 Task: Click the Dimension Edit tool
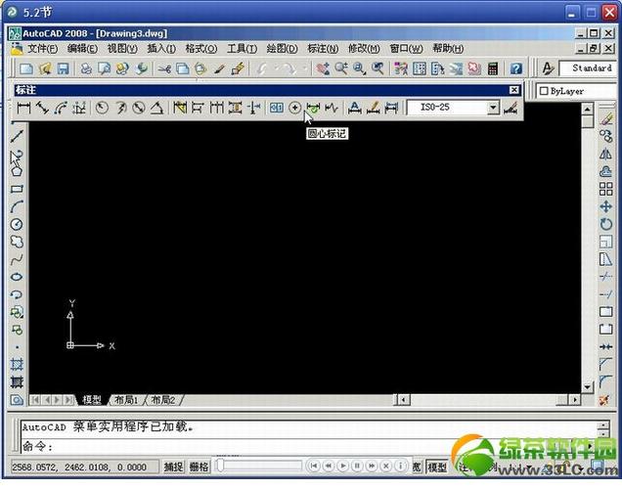354,108
